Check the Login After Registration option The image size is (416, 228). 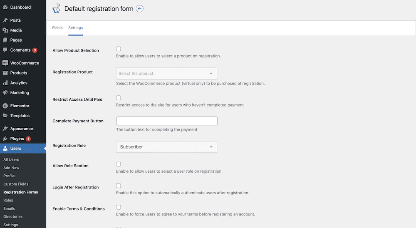(x=118, y=186)
